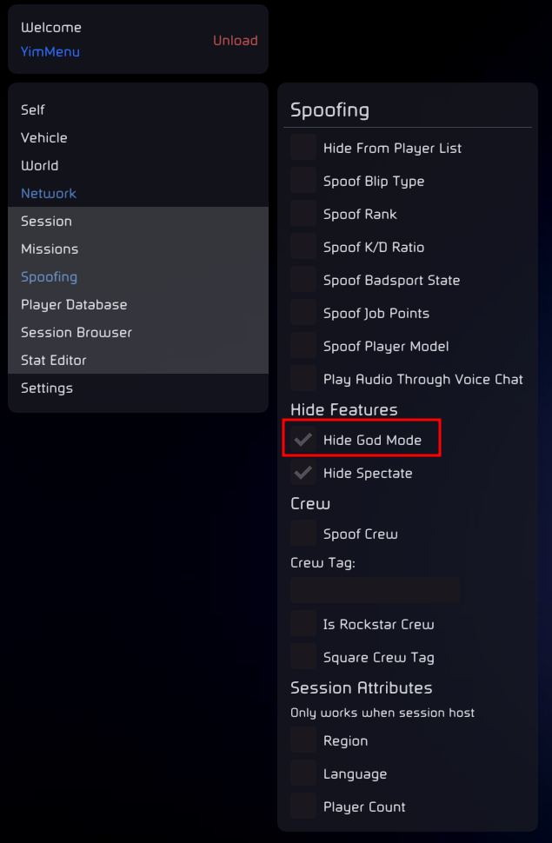Screen dimensions: 552x843
Task: Unload the YimMenu mod
Action: pos(235,40)
